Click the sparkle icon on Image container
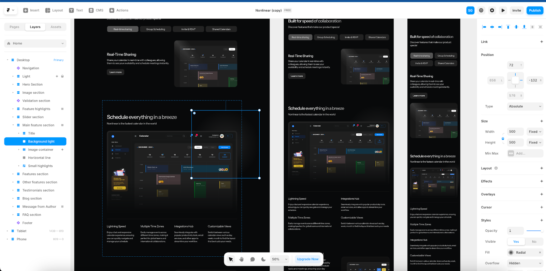This screenshot has width=546, height=271. tap(62, 150)
